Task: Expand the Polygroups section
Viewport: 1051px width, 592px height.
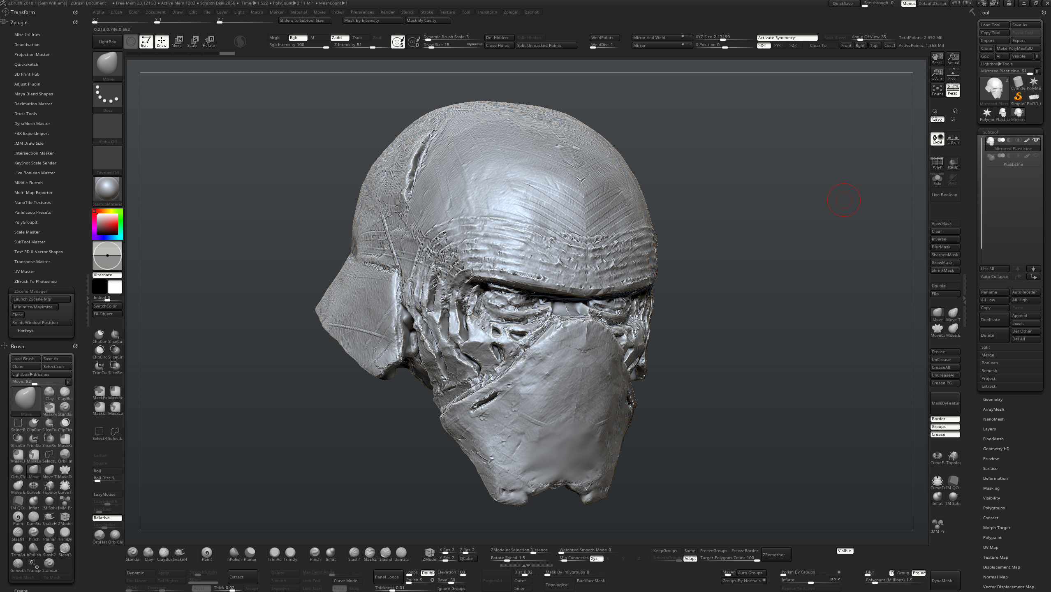Action: tap(994, 508)
